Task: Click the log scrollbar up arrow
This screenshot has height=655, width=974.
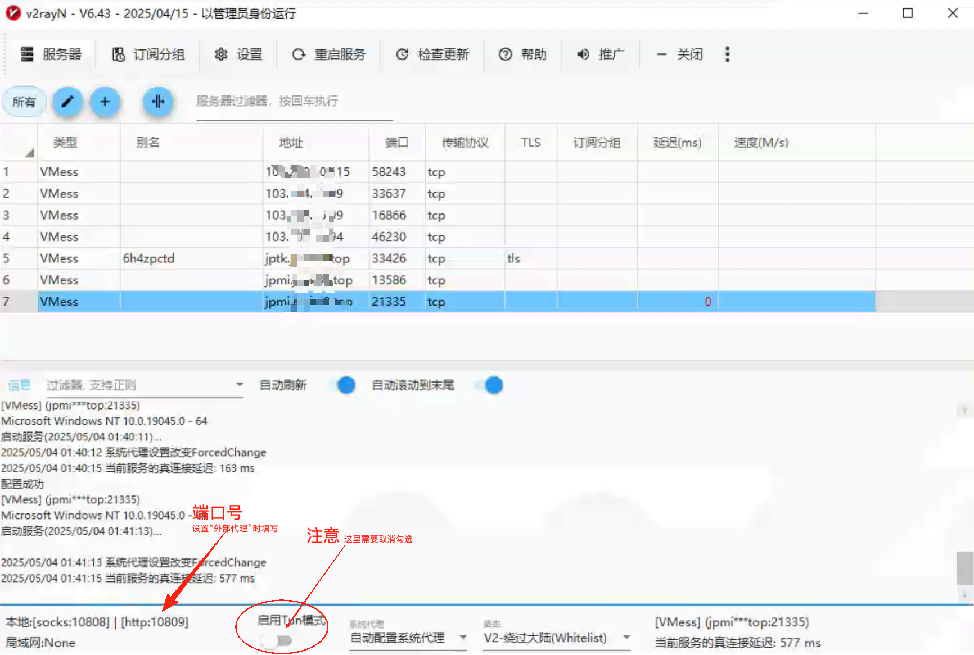Action: (965, 411)
